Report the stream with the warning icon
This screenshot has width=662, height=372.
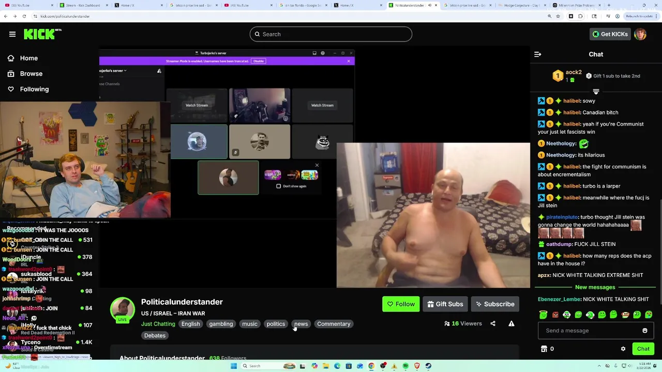pos(511,324)
